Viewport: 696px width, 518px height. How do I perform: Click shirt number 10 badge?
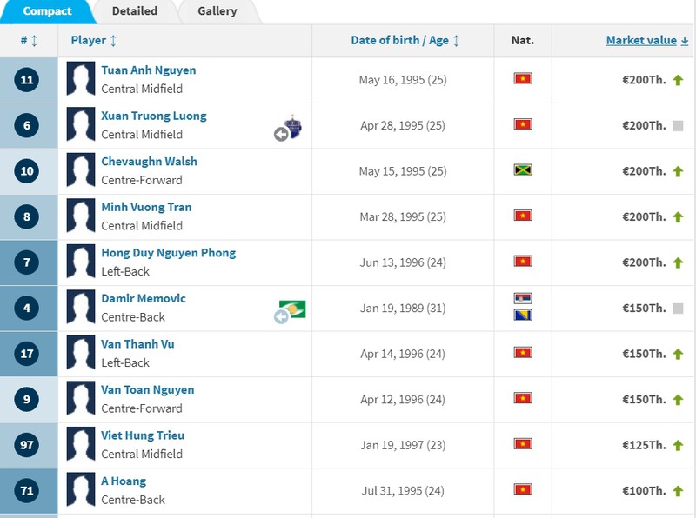point(27,171)
